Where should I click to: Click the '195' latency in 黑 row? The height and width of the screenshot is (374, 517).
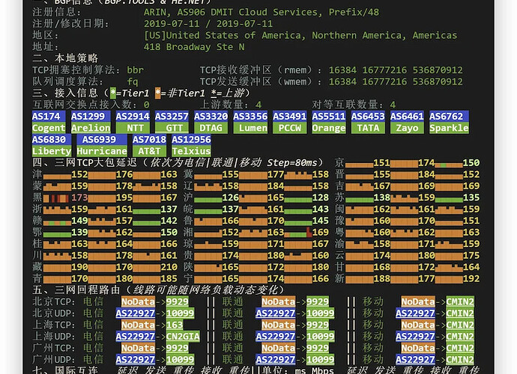point(124,197)
